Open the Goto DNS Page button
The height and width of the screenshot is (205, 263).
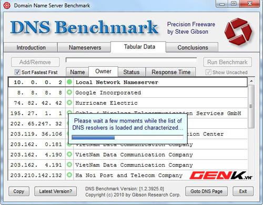click(206, 191)
